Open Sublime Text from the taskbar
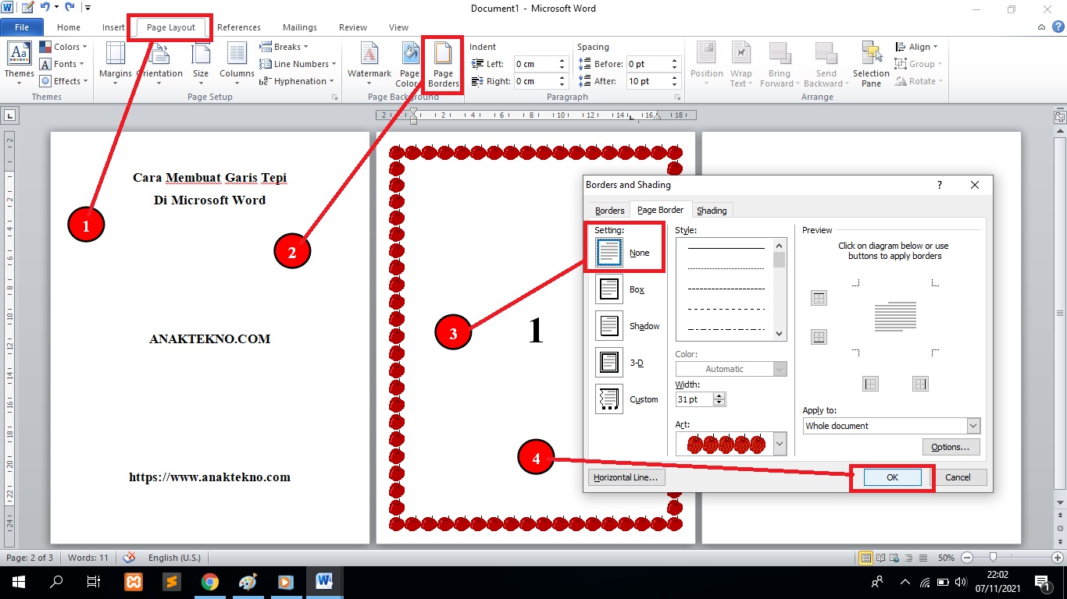 coord(171,582)
